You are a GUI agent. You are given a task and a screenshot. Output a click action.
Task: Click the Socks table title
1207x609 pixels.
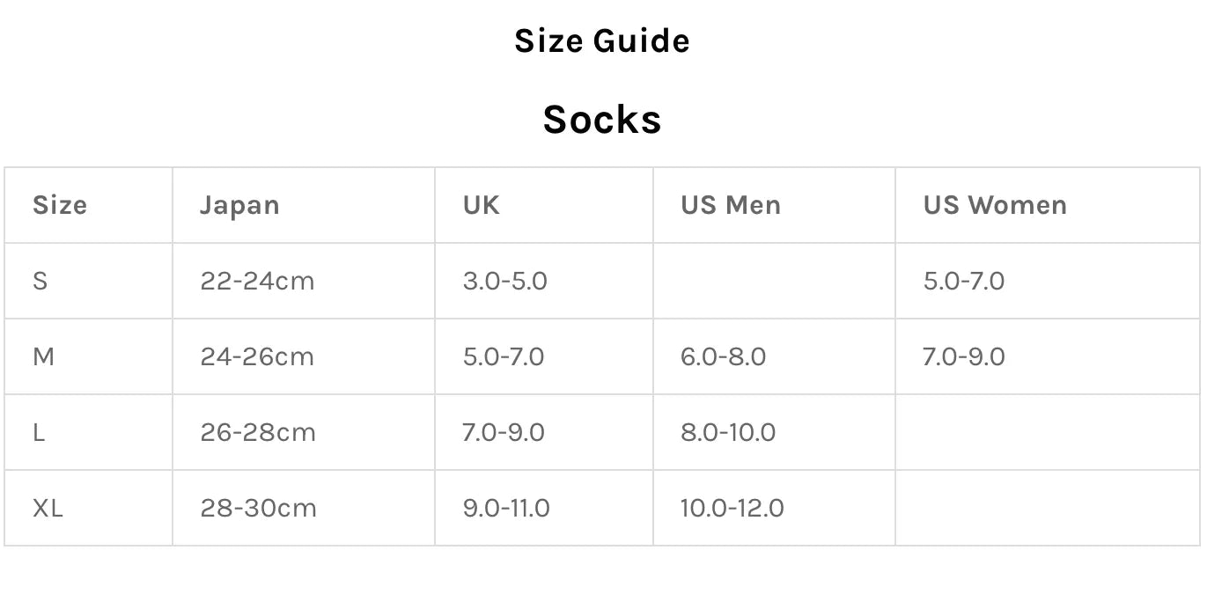coord(602,120)
